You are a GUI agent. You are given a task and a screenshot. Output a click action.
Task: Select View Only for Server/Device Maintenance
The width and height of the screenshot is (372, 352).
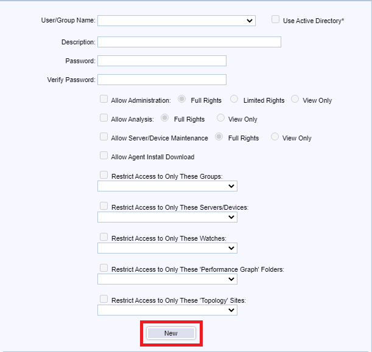[275, 137]
